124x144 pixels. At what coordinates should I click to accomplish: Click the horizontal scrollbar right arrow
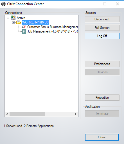pyautogui.click(x=76, y=114)
